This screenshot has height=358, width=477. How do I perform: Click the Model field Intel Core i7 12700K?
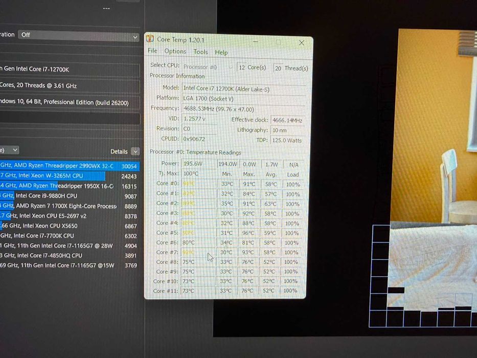[243, 89]
